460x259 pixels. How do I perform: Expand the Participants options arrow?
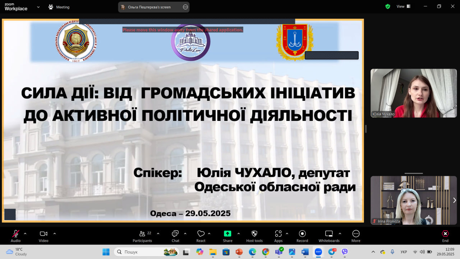158,233
